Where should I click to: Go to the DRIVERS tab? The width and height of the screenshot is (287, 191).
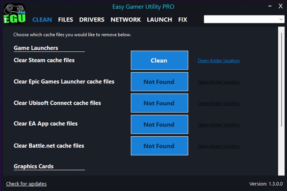click(x=92, y=20)
